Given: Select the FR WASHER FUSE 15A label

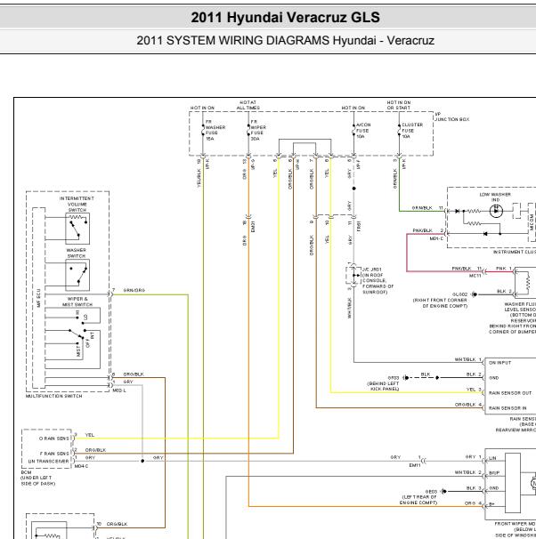Looking at the screenshot, I should coord(215,130).
